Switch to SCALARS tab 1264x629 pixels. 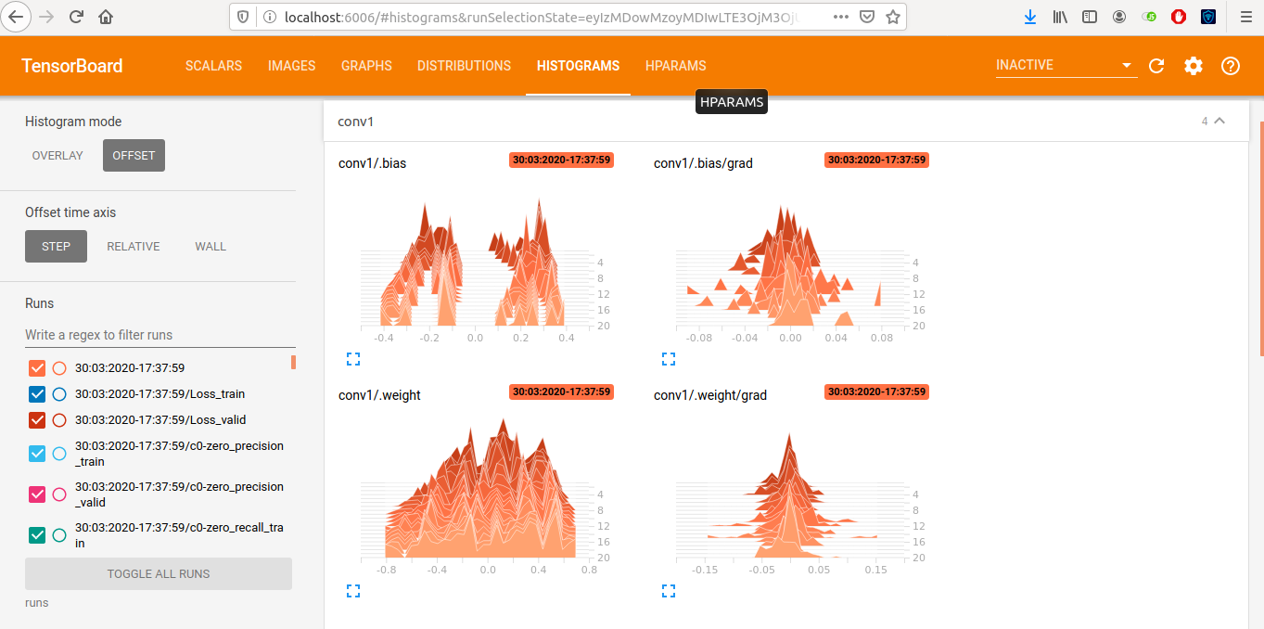click(x=213, y=66)
